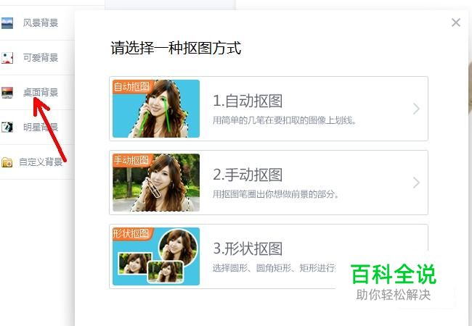Click the 自动抠图 preview thumbnail
The image size is (472, 326).
click(x=156, y=109)
